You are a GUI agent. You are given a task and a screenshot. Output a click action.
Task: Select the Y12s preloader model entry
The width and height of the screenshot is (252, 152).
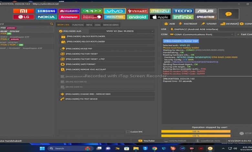click(x=27, y=40)
